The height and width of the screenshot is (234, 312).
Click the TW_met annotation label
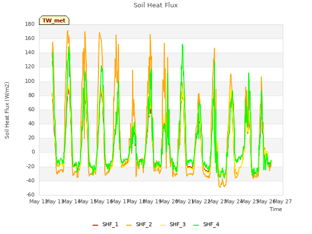pyautogui.click(x=54, y=20)
